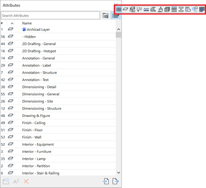The image size is (206, 188).
Task: Select 'Annotation - General' layer
Action: [58, 58]
